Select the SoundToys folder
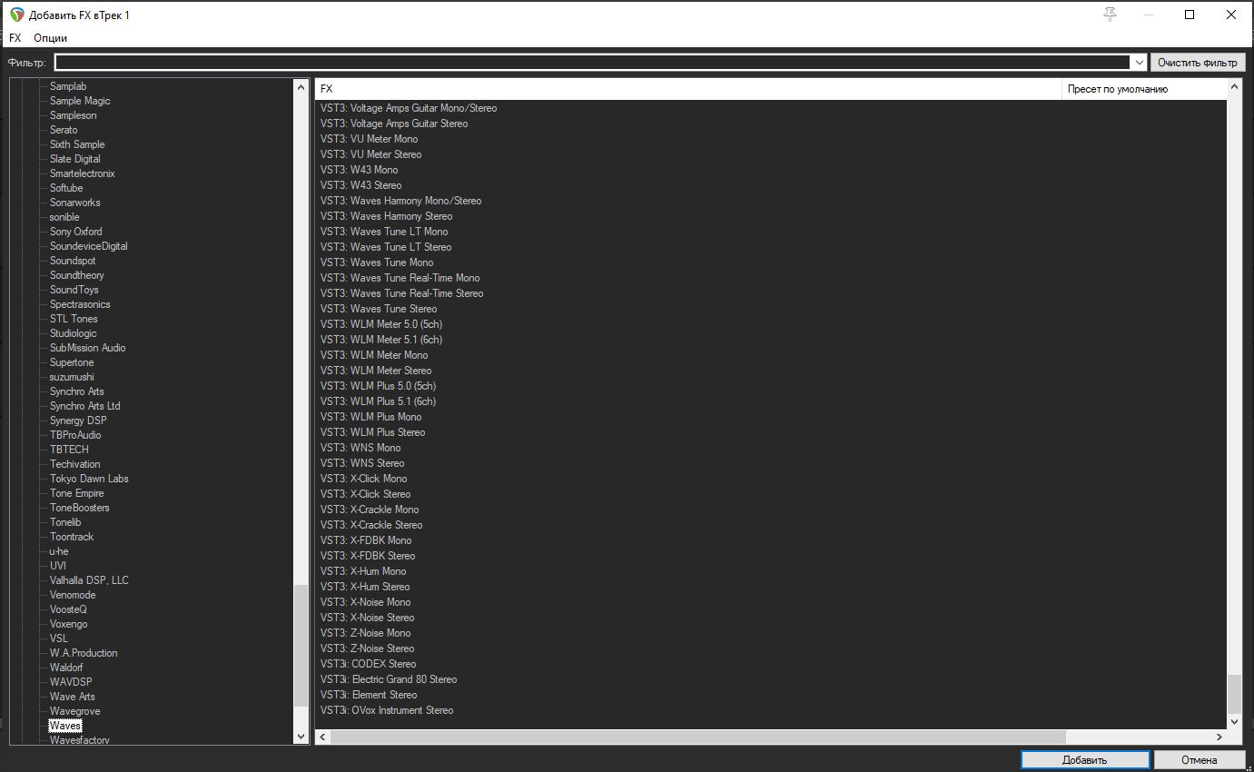Screen dimensions: 1254x772 (74, 290)
